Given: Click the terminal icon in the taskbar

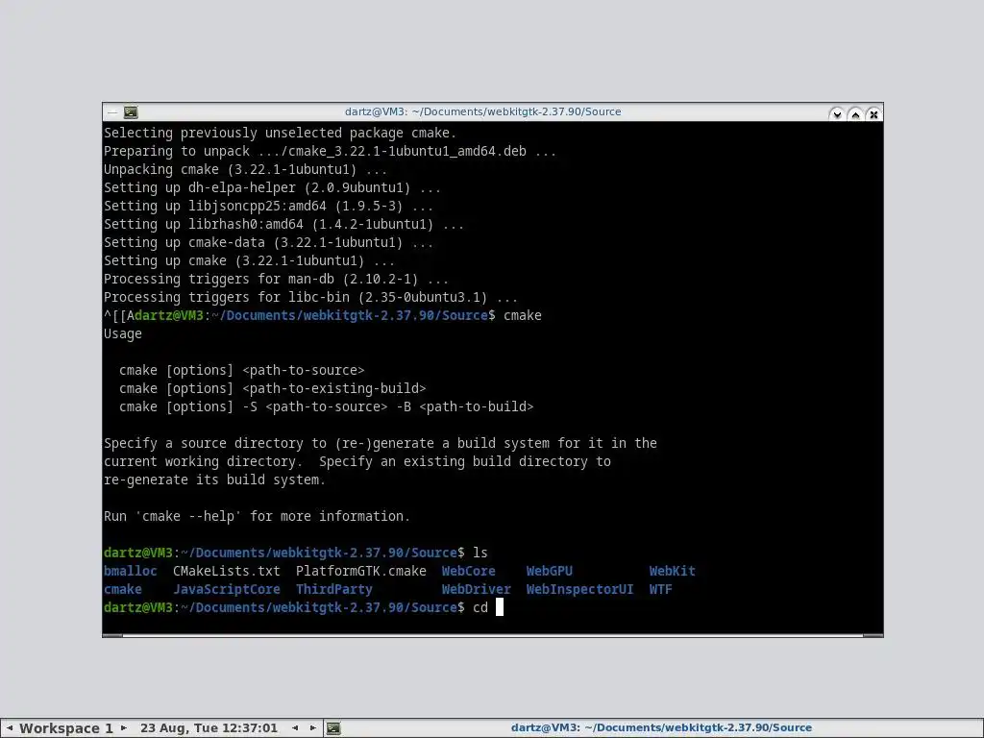Looking at the screenshot, I should [333, 728].
